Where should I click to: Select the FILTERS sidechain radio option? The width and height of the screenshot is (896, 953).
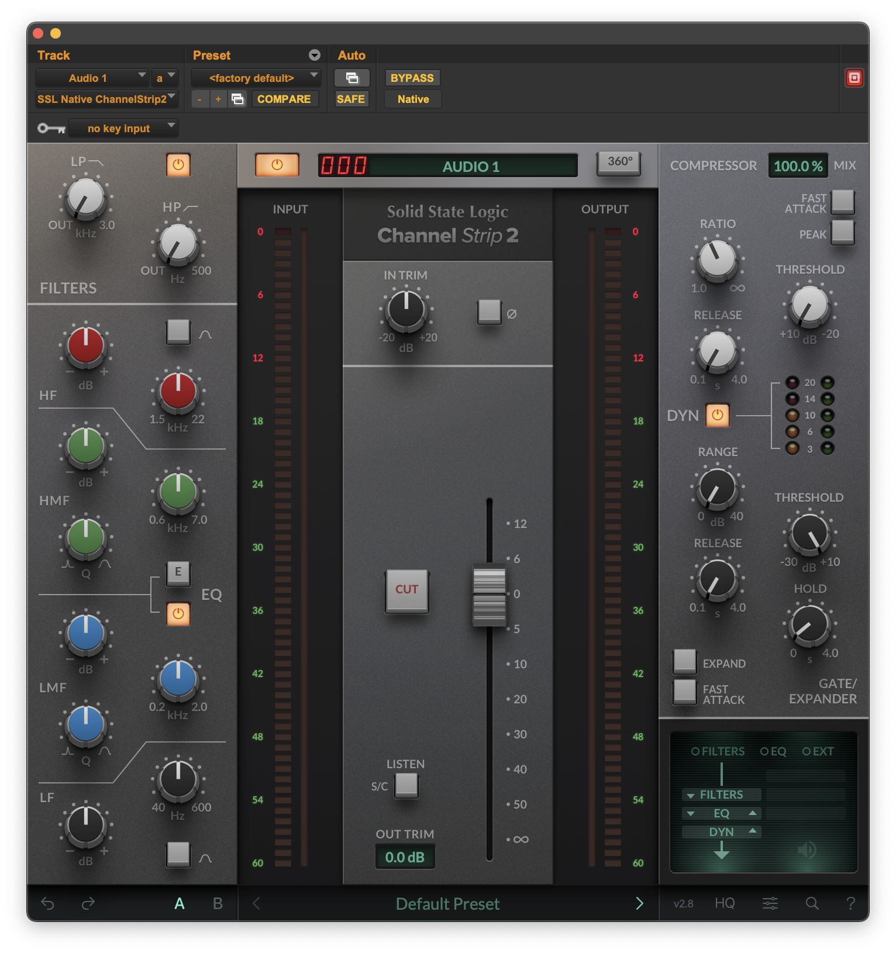click(x=695, y=751)
